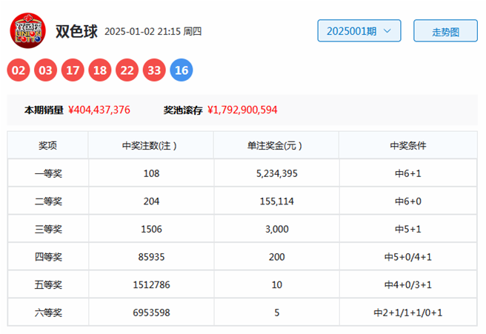Select the 三等奖 row label

(48, 229)
